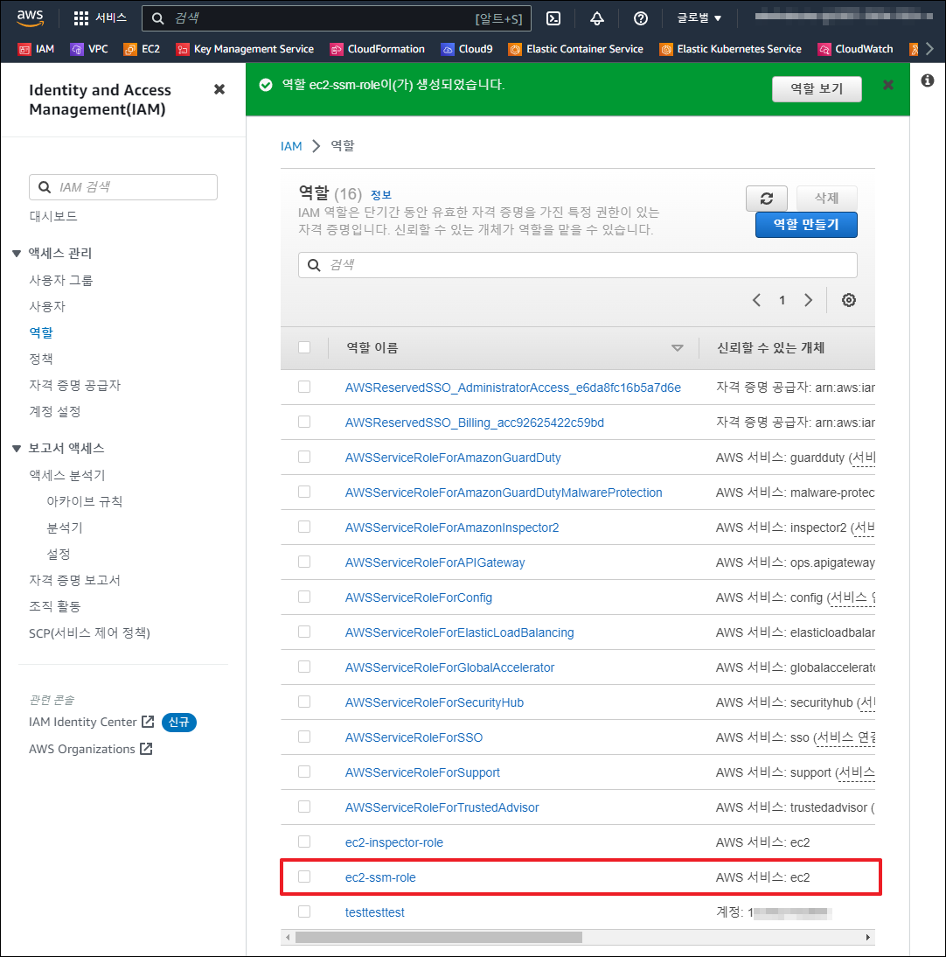Open the ec2-ssm-role link

click(x=380, y=877)
